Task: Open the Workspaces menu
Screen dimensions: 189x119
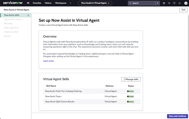Action: tap(61, 3)
